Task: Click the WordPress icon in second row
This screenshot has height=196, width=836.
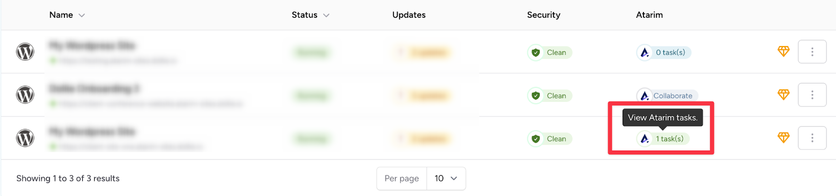Action: 25,95
